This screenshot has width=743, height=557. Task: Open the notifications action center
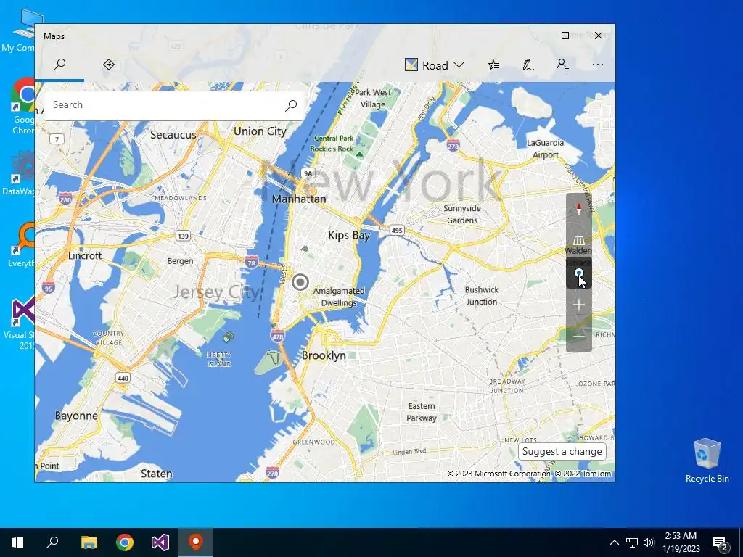click(721, 542)
